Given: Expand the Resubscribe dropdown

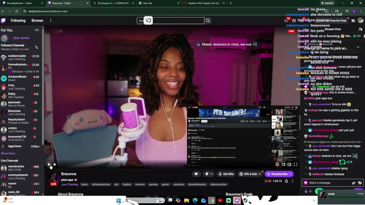Looking at the screenshot, I should coord(290,174).
